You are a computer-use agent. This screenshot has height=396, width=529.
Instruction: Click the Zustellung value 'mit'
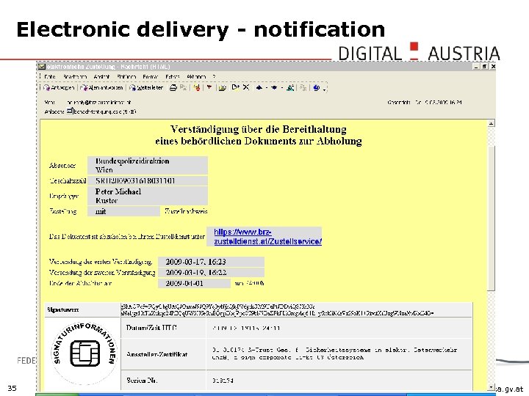click(123, 211)
